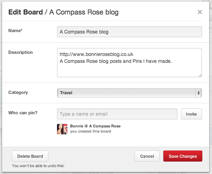Click the 'Description' field label
This screenshot has height=174, width=212.
[x=20, y=52]
